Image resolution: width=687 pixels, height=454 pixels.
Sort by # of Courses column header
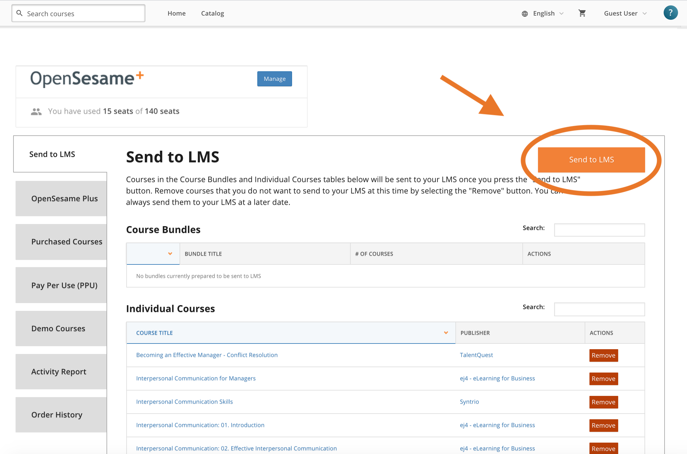click(x=436, y=254)
